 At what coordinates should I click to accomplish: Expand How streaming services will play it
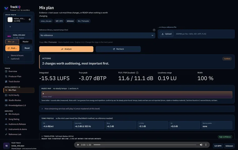click(x=137, y=109)
